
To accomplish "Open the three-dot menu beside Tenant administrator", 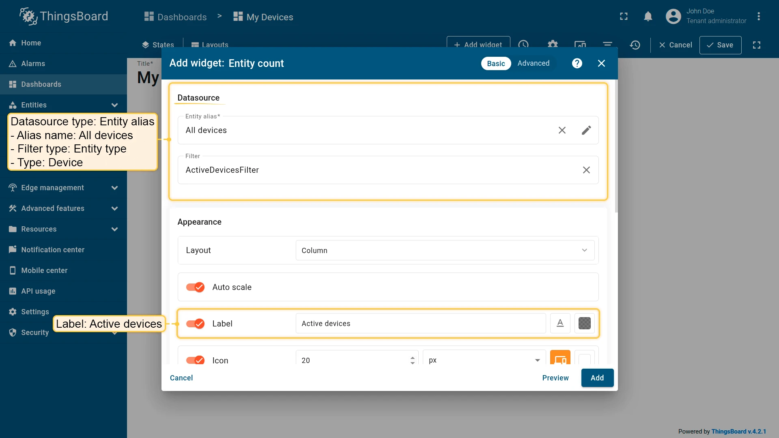I will pos(758,16).
